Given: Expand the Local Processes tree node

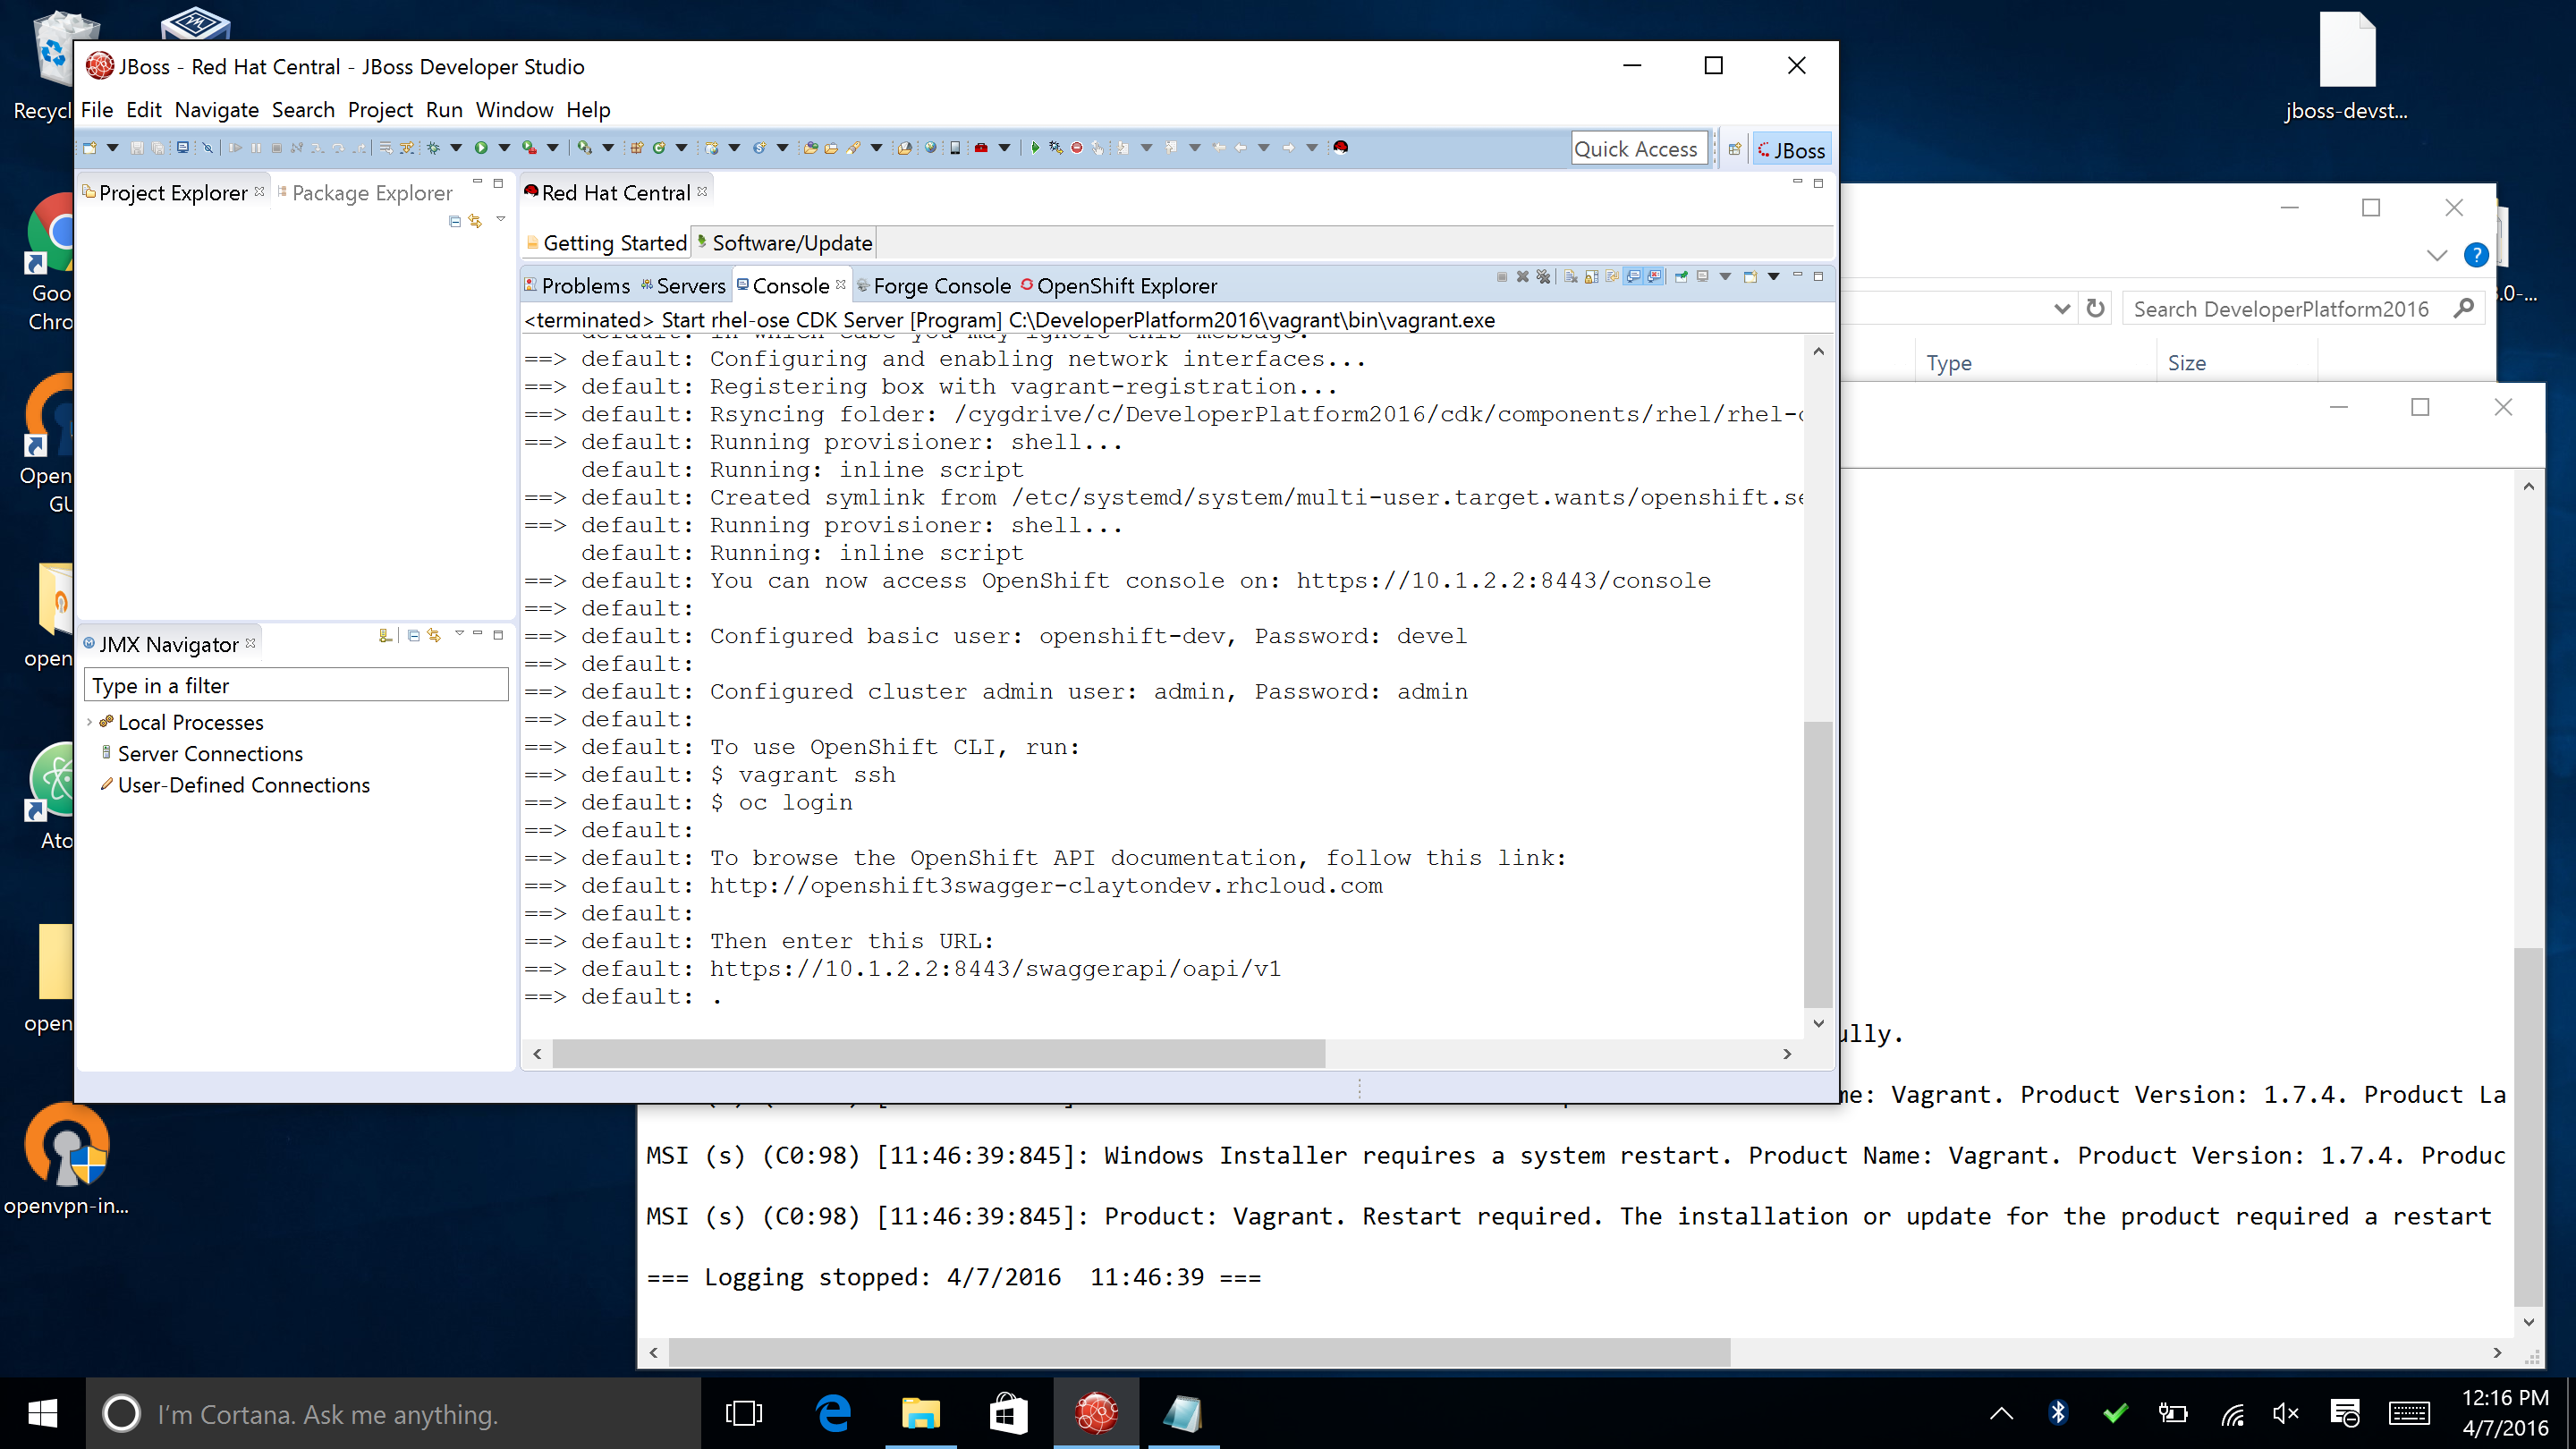Looking at the screenshot, I should pos(90,722).
